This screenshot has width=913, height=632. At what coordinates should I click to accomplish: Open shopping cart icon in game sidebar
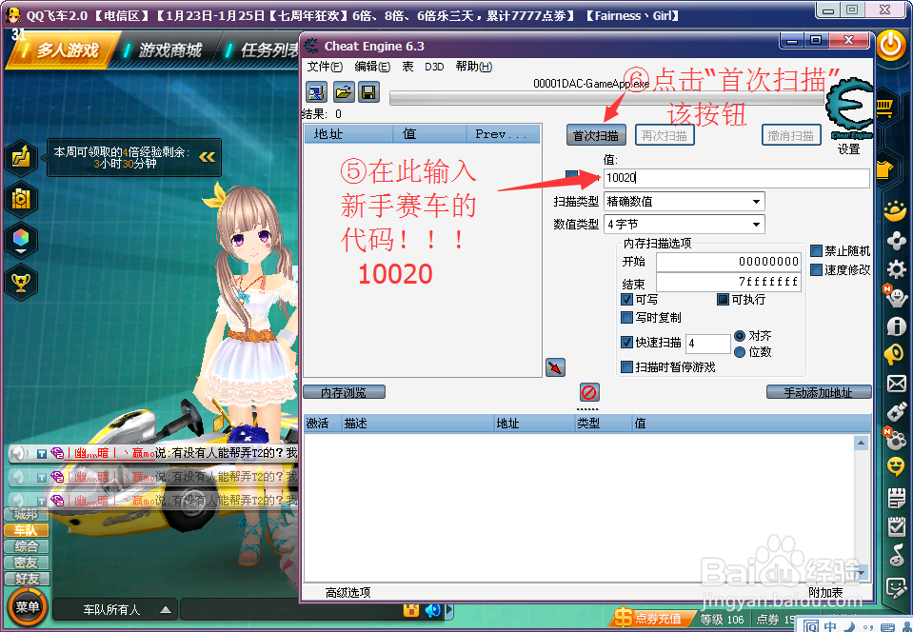pos(885,108)
